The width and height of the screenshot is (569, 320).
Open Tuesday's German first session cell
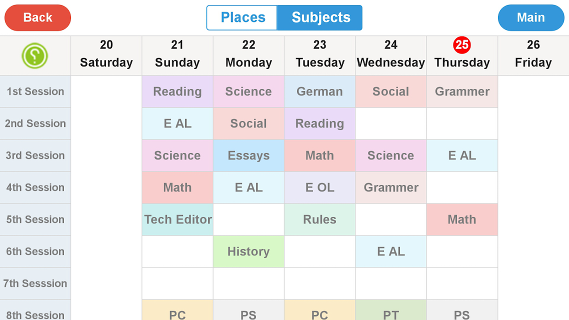[319, 91]
